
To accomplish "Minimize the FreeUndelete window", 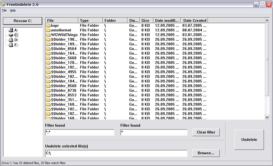I will point(256,4).
